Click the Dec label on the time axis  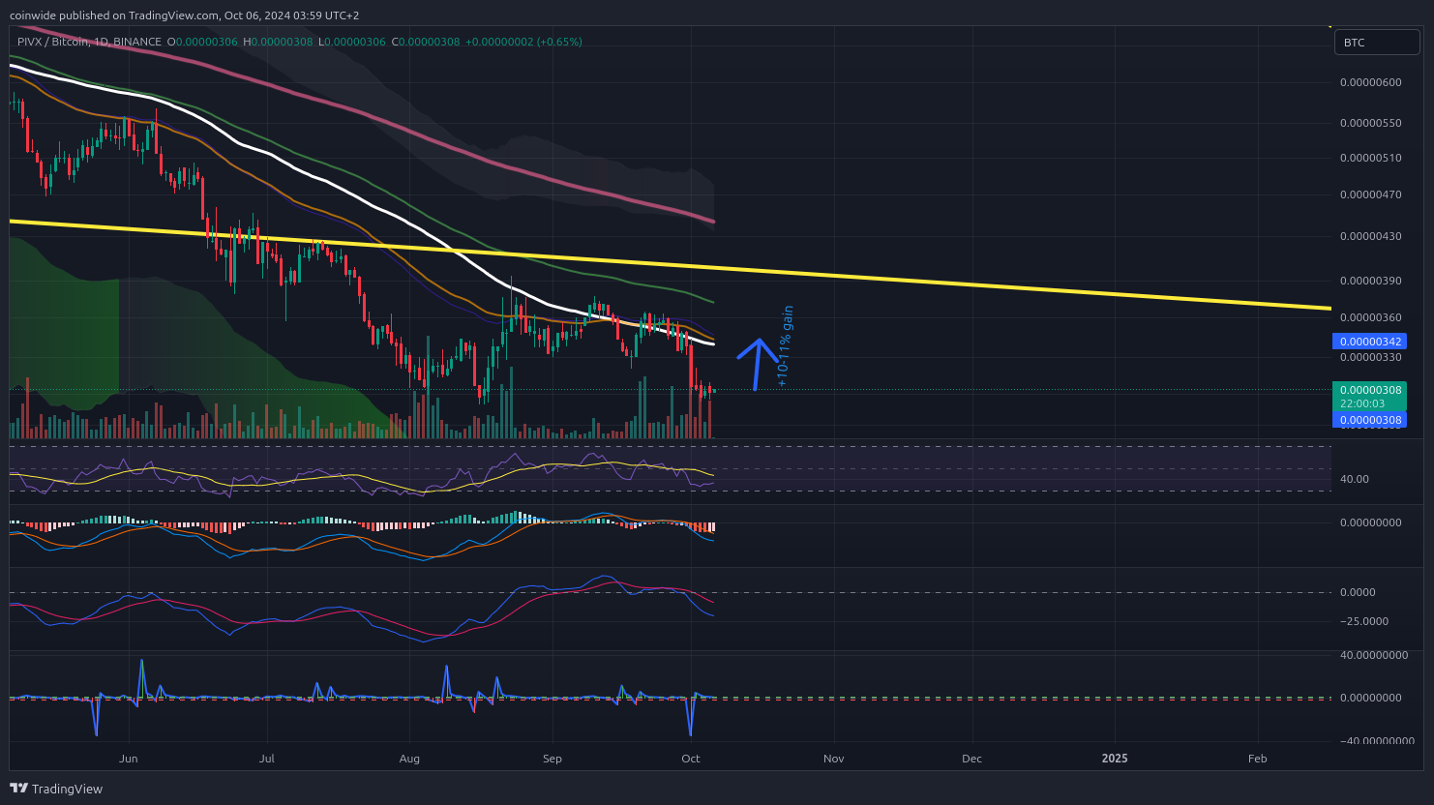click(x=971, y=759)
